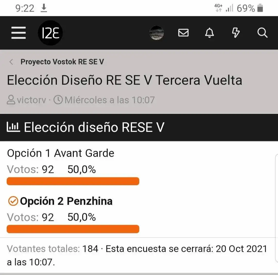
Task: Select Opción 2 Penzhina label
Action: [66, 201]
